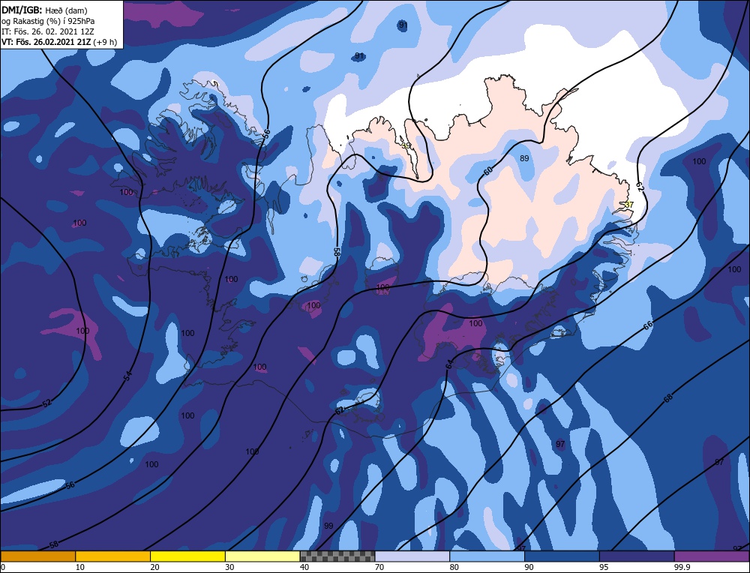This screenshot has height=573, width=750.
Task: Click the '40' legend tick label
Action: (304, 567)
